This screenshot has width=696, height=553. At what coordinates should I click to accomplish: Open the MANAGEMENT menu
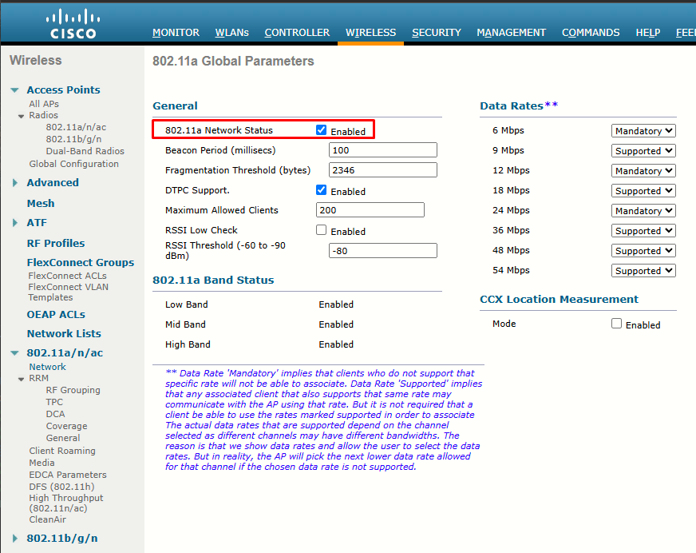click(x=511, y=33)
